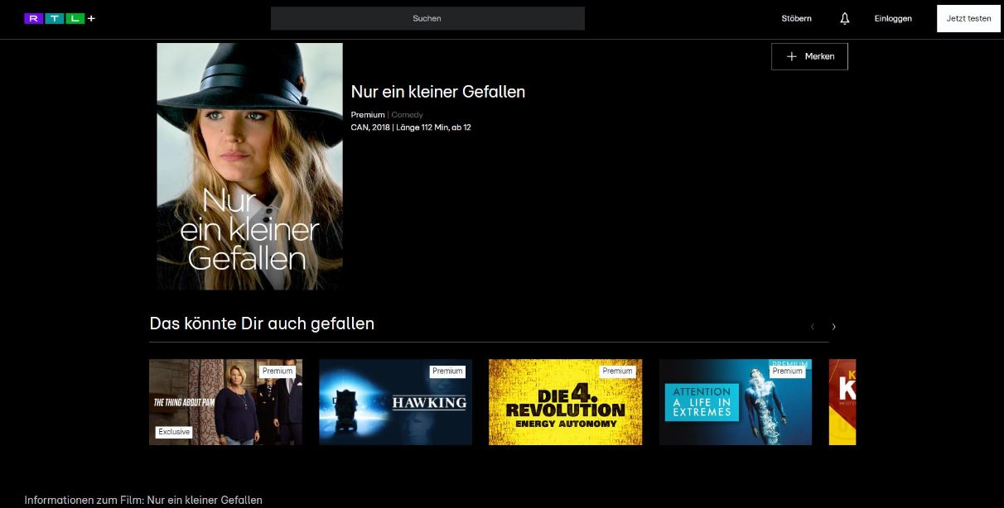Click the RTL+ logo
The height and width of the screenshot is (508, 1004).
tap(60, 18)
